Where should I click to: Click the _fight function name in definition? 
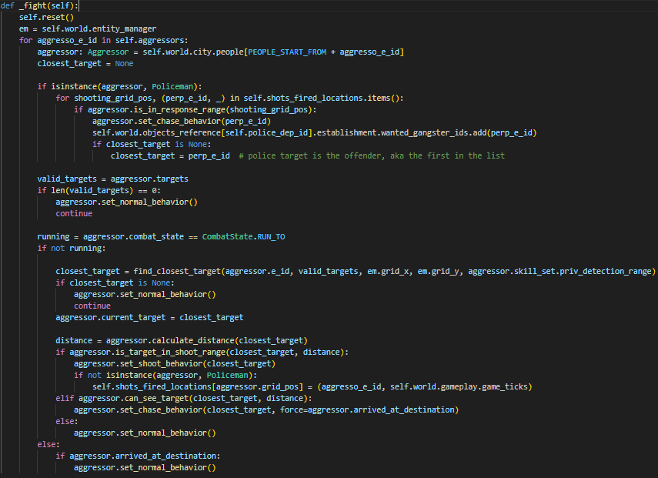32,5
